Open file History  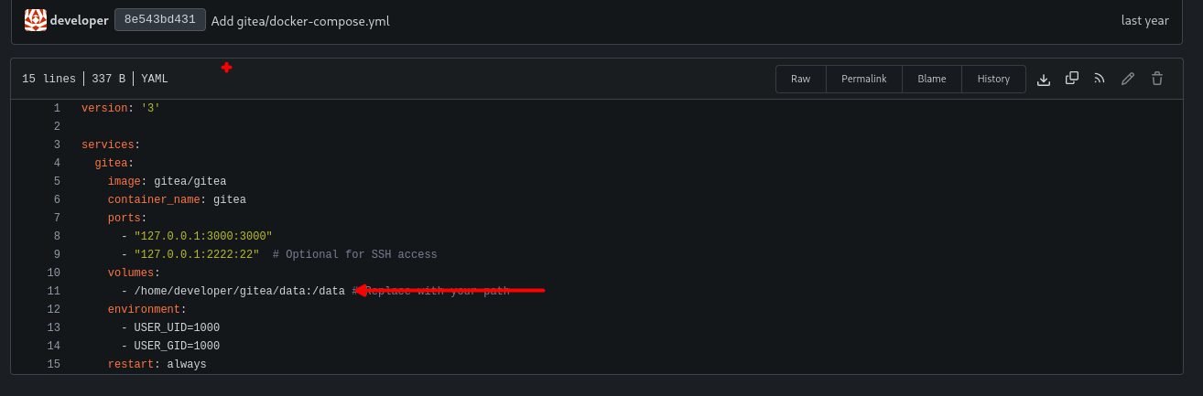pyautogui.click(x=992, y=79)
